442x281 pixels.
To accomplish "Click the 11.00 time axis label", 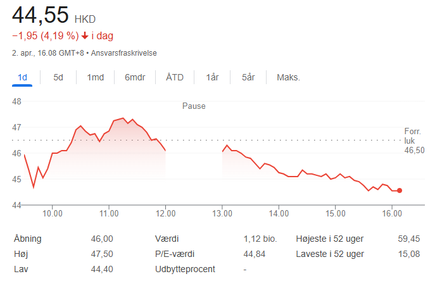I will pos(109,213).
